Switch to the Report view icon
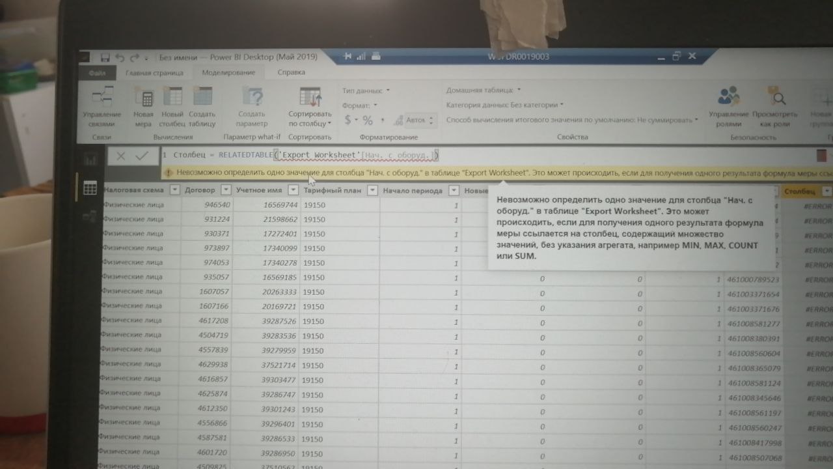This screenshot has height=469, width=833. pyautogui.click(x=90, y=159)
